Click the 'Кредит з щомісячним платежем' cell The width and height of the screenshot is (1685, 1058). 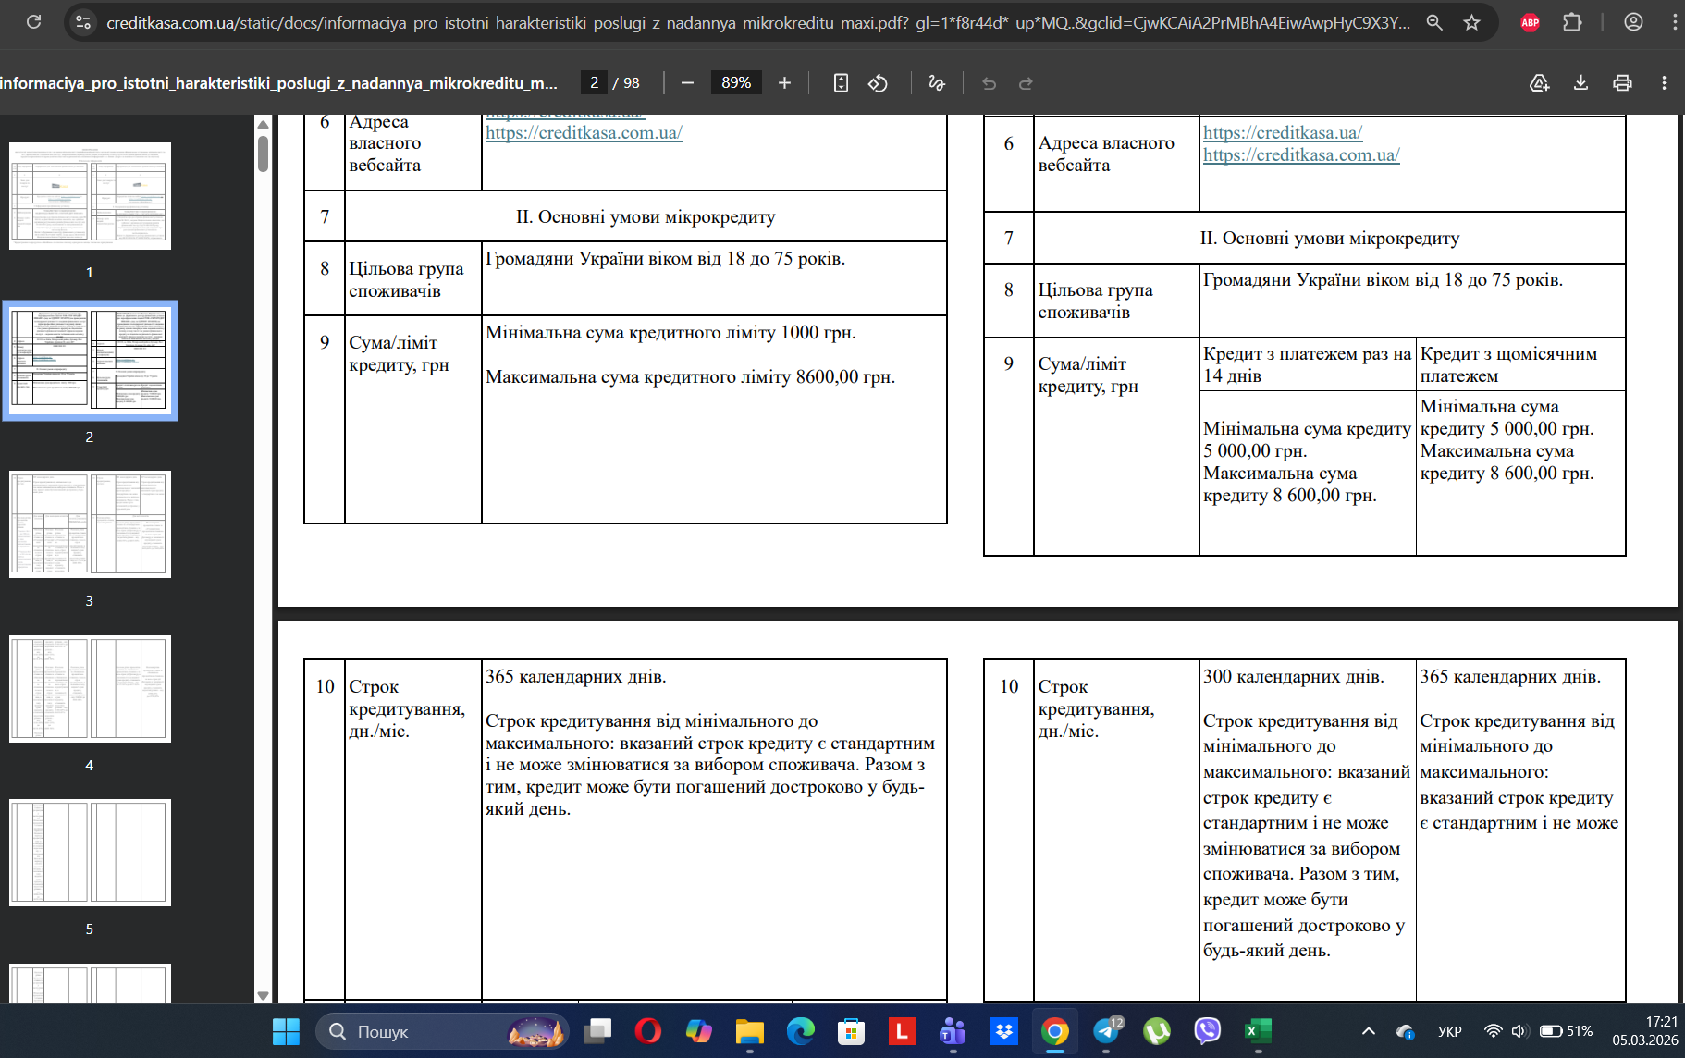tap(1520, 364)
